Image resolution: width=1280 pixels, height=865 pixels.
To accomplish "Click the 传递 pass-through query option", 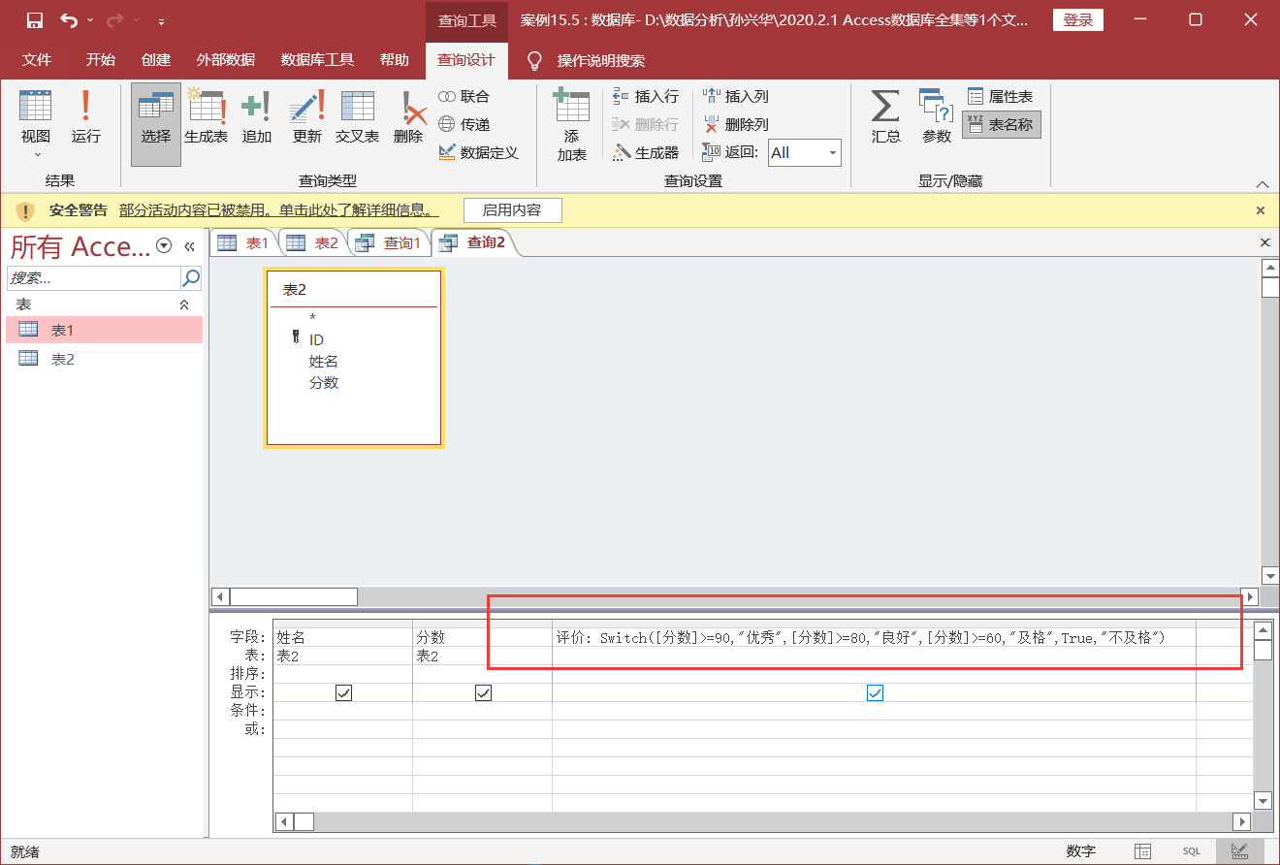I will click(464, 125).
